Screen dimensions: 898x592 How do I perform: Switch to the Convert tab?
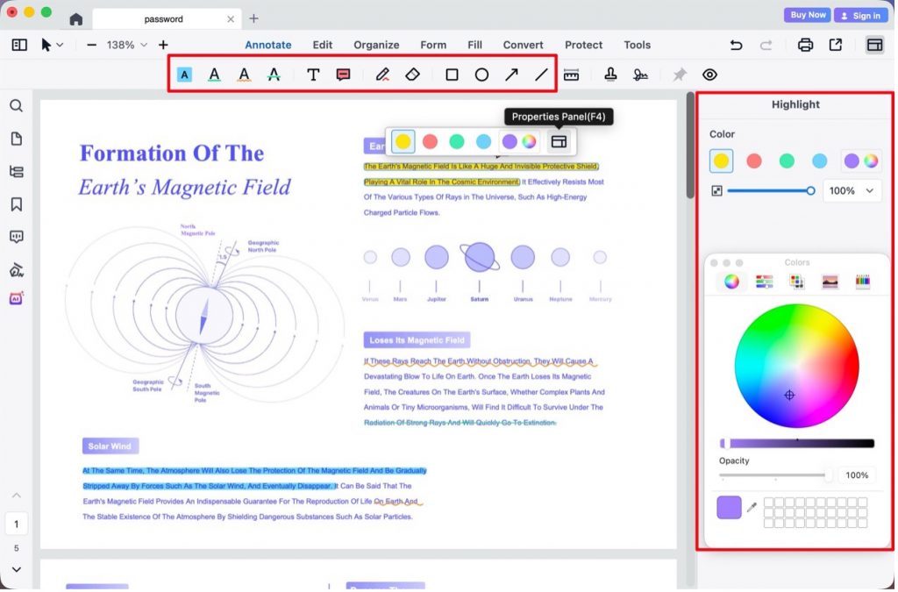click(x=523, y=45)
